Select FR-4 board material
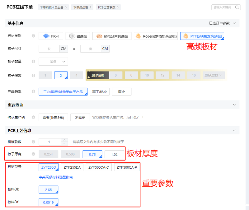Screen dimensions: 249x210 51,36
